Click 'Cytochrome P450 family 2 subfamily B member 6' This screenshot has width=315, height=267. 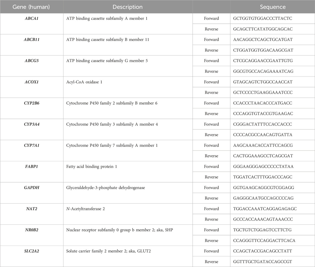tap(112, 103)
